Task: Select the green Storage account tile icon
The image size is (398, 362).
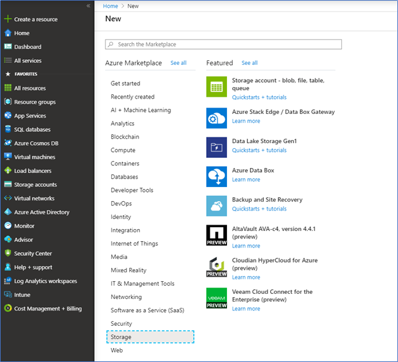Action: (x=217, y=87)
